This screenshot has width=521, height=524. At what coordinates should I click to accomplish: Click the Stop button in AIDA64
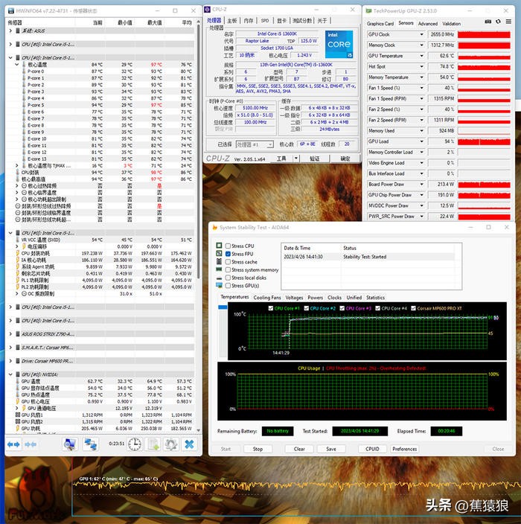258,449
